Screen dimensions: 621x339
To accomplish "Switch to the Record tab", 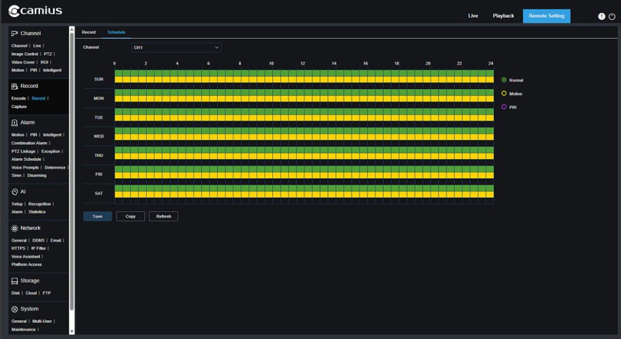I will coord(88,32).
